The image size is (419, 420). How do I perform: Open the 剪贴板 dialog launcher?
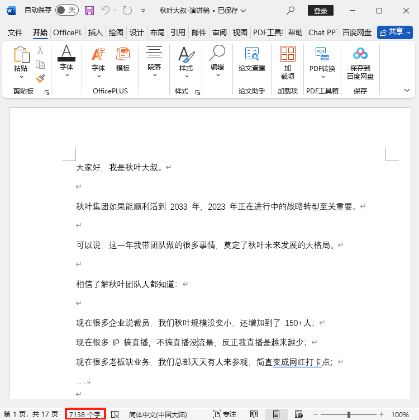point(47,92)
